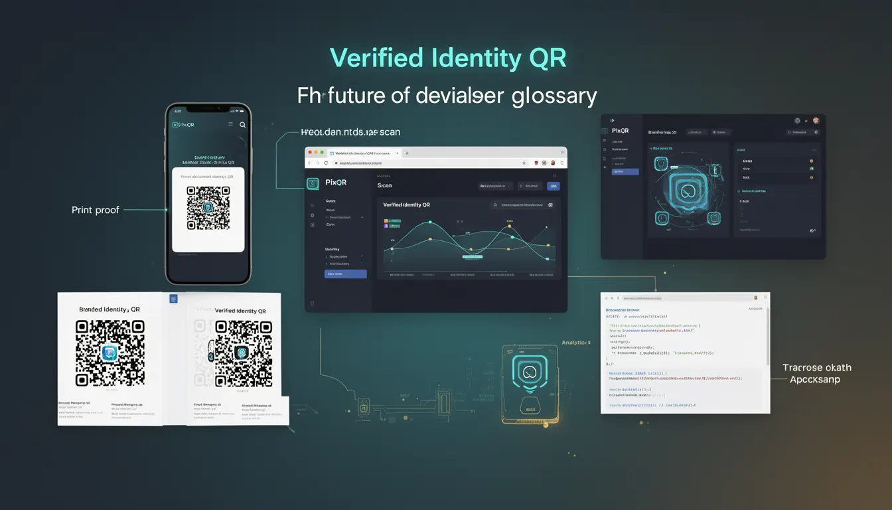Open the Scan heading in the browser app
892x510 pixels.
coord(384,187)
